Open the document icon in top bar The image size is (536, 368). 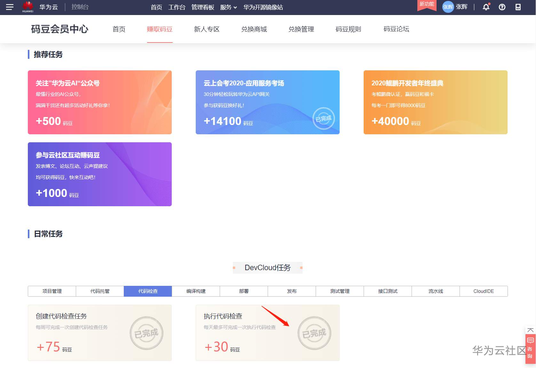518,7
